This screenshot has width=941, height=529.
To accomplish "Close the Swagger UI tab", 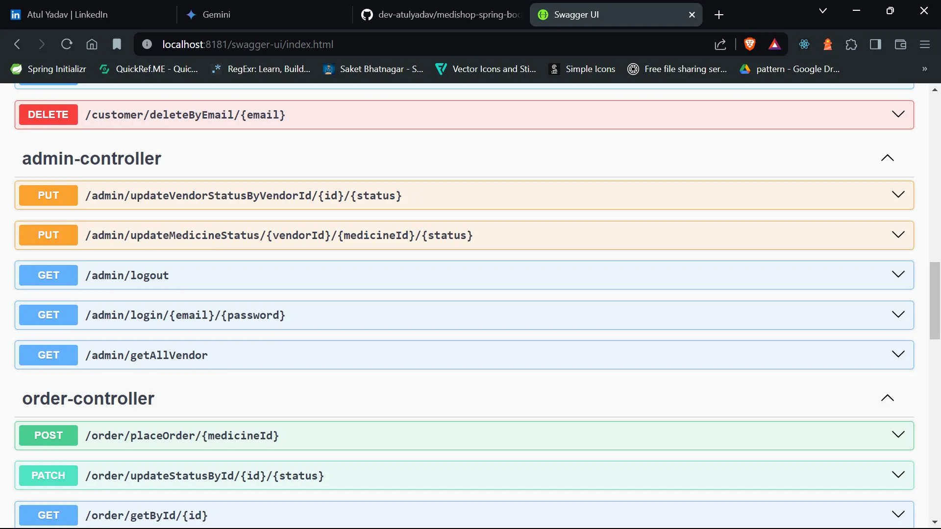I will (x=692, y=15).
